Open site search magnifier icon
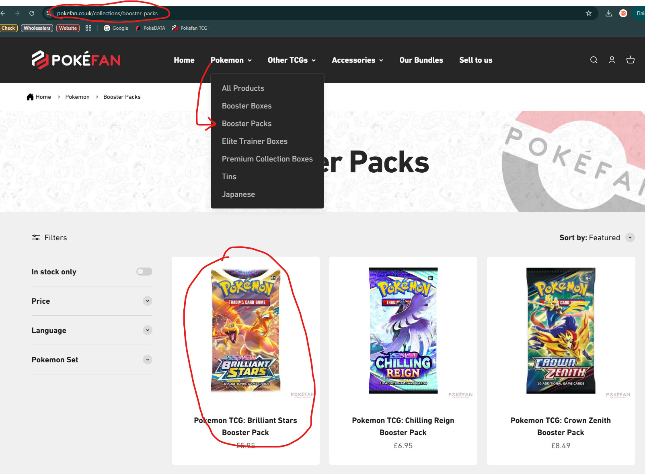Screen dimensions: 645x474 [x=594, y=60]
